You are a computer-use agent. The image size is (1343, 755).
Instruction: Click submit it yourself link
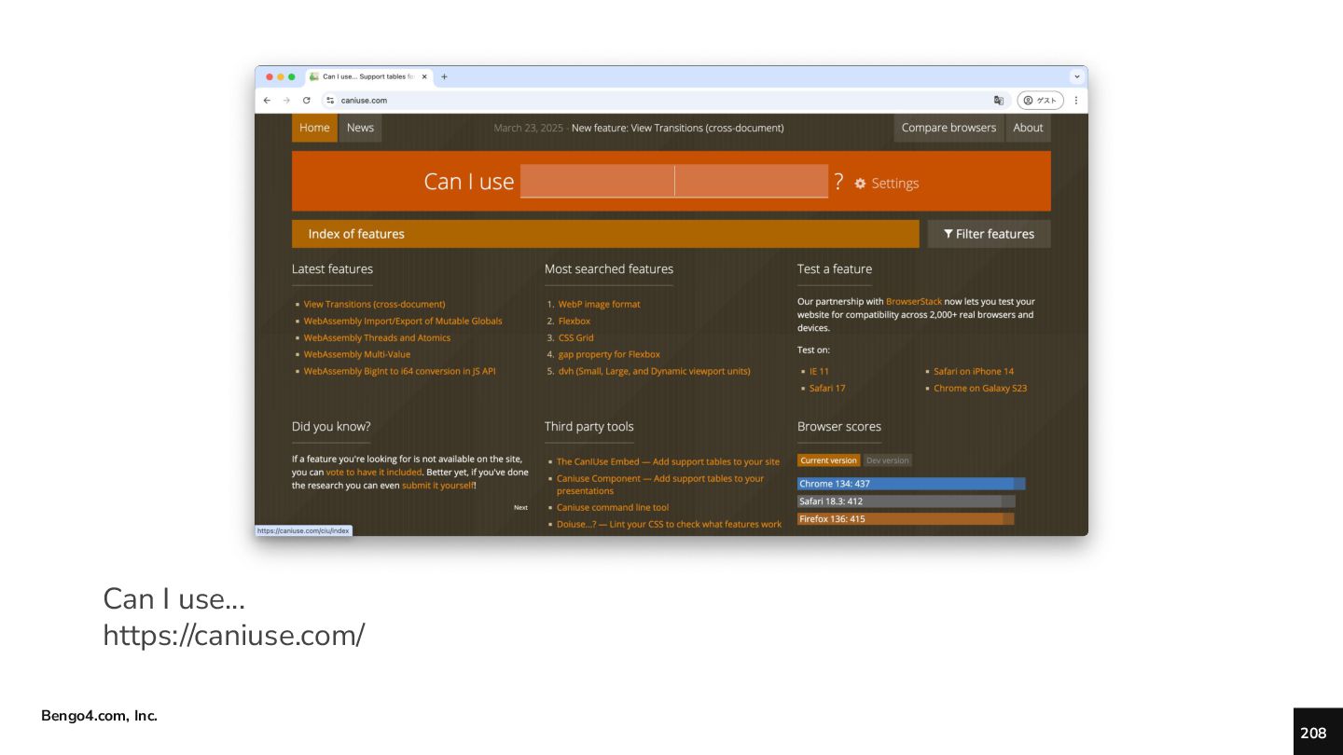click(437, 486)
